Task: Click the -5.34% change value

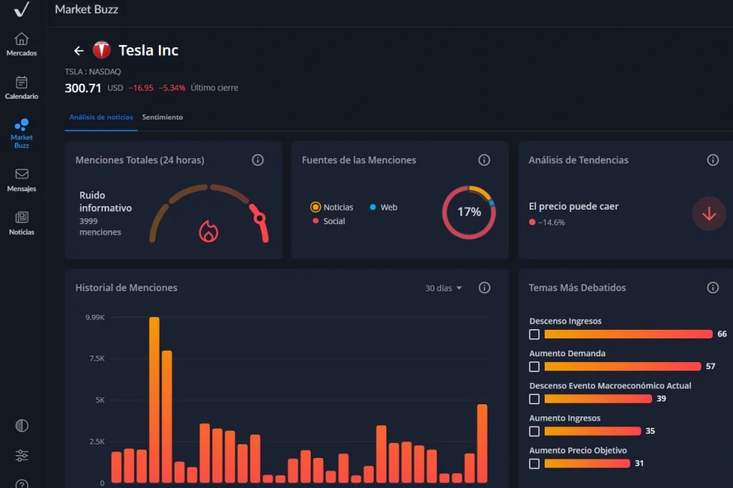Action: (x=172, y=88)
